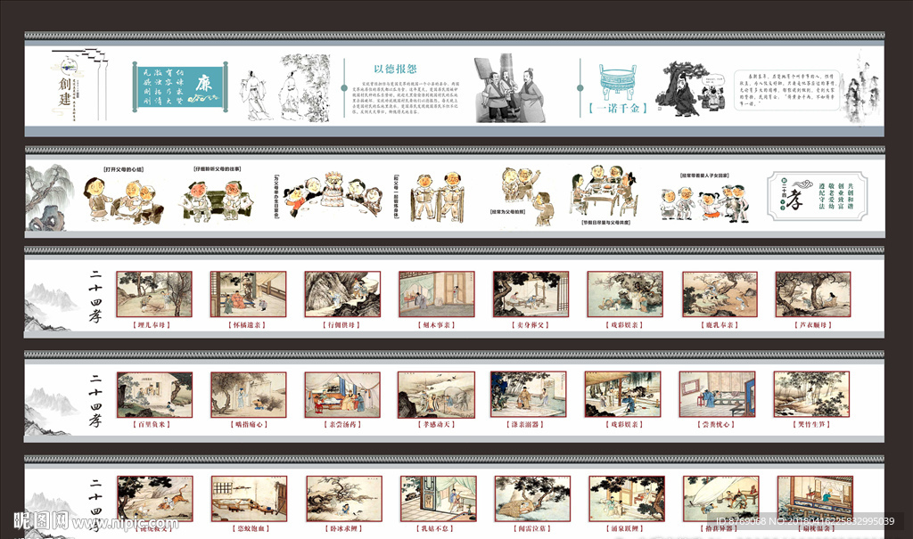Click the painting above 怀橘遗亲
Image resolution: width=913 pixels, height=539 pixels.
point(248,294)
